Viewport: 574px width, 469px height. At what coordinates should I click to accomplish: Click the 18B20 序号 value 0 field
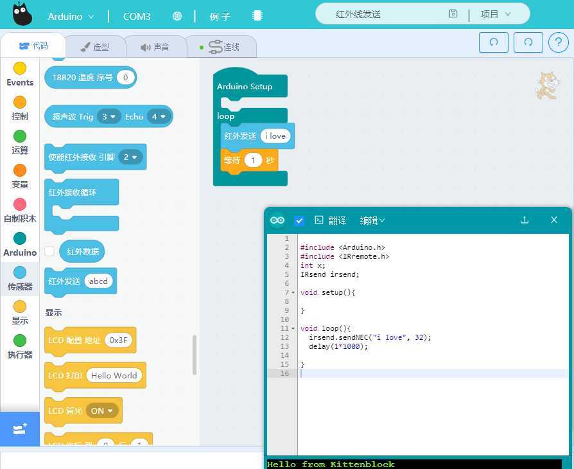tap(126, 77)
